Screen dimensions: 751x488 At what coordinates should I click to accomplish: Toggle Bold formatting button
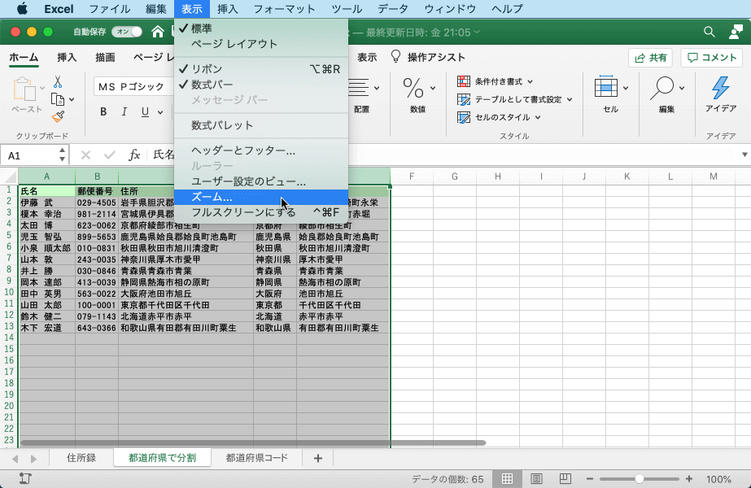[x=103, y=111]
